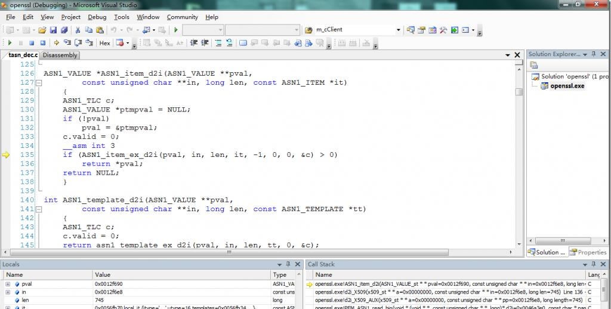Open the Properties tab at bottom right

coord(588,252)
